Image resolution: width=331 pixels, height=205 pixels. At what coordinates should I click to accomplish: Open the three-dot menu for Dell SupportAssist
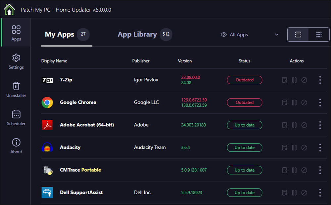[x=320, y=192]
